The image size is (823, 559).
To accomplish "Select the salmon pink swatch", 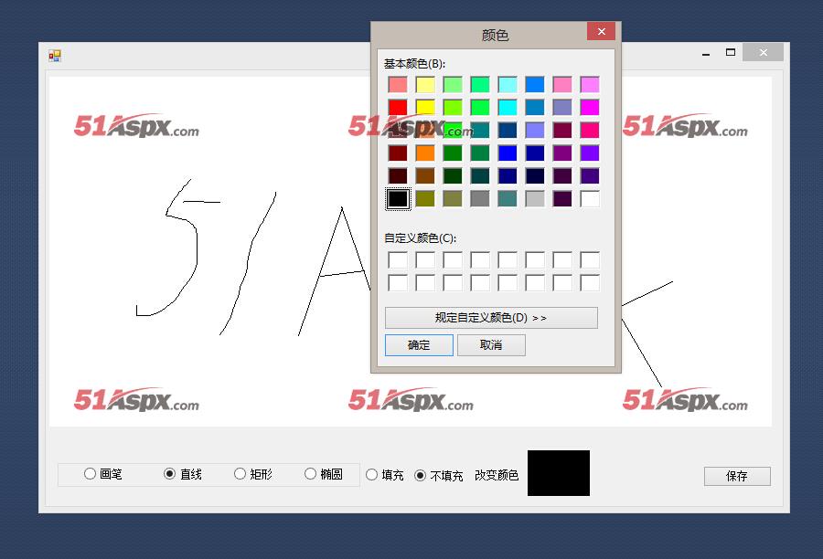I will (x=398, y=84).
